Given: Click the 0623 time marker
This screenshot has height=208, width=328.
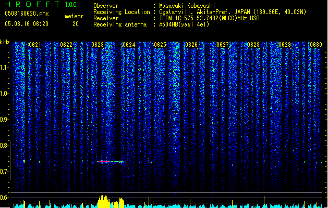Looking at the screenshot, I should (x=98, y=45).
